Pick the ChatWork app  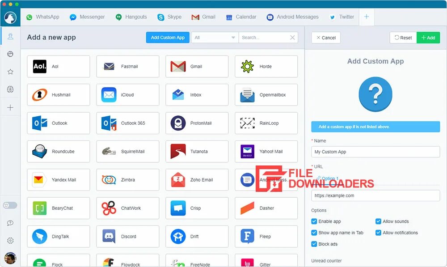pos(128,208)
